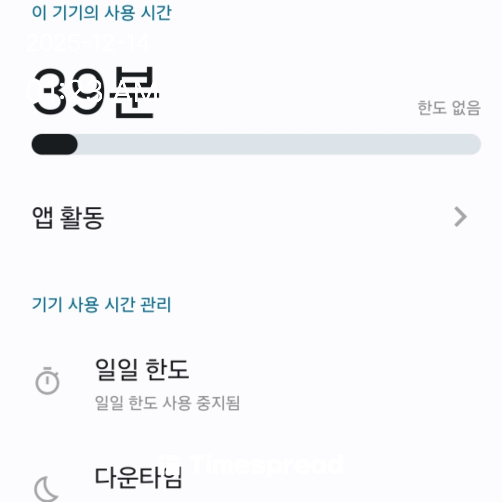Open the 일일 한도 setting title
The width and height of the screenshot is (502, 502).
point(142,370)
